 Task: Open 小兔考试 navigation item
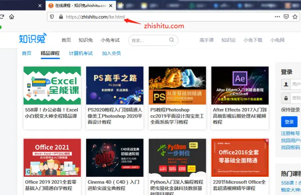pyautogui.click(x=110, y=40)
